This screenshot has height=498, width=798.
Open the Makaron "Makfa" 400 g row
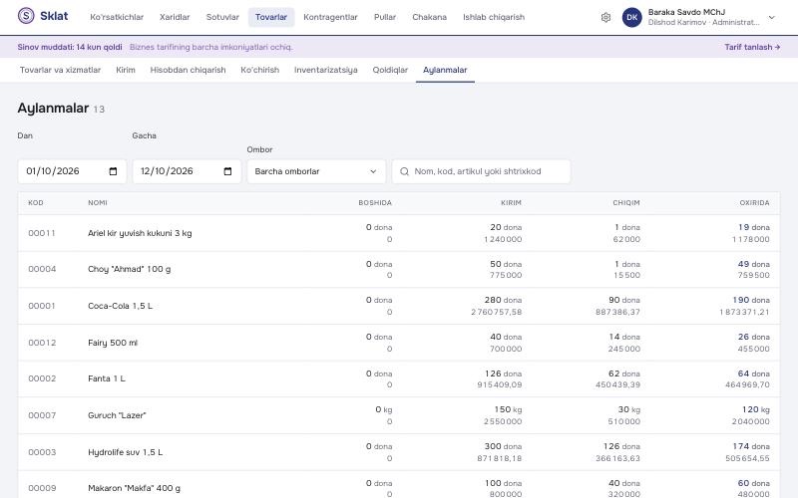[398, 485]
